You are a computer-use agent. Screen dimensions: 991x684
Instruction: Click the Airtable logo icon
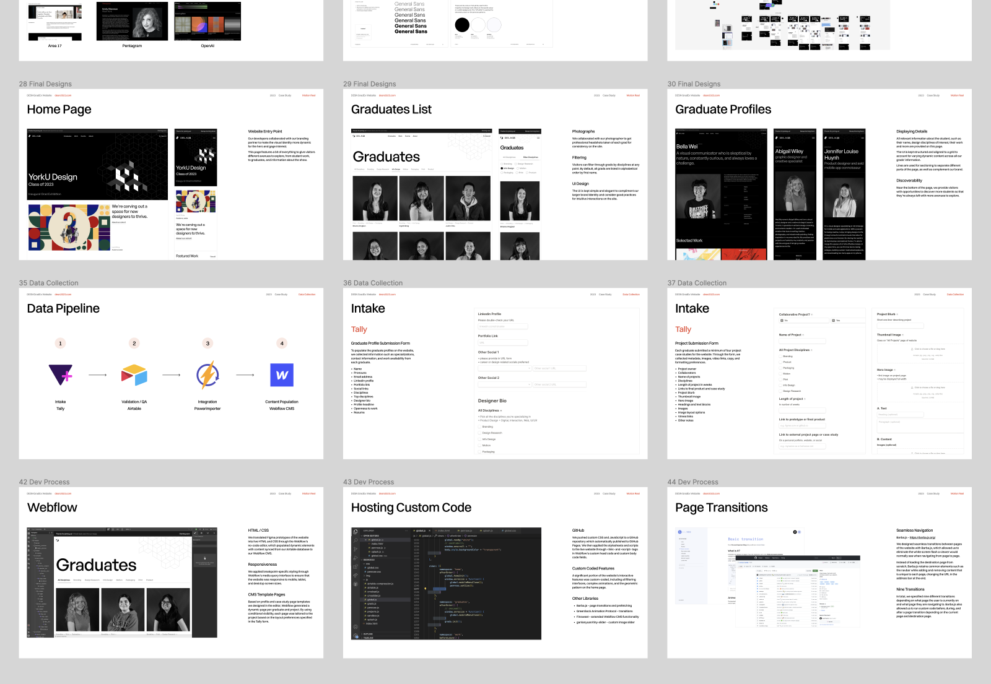134,374
